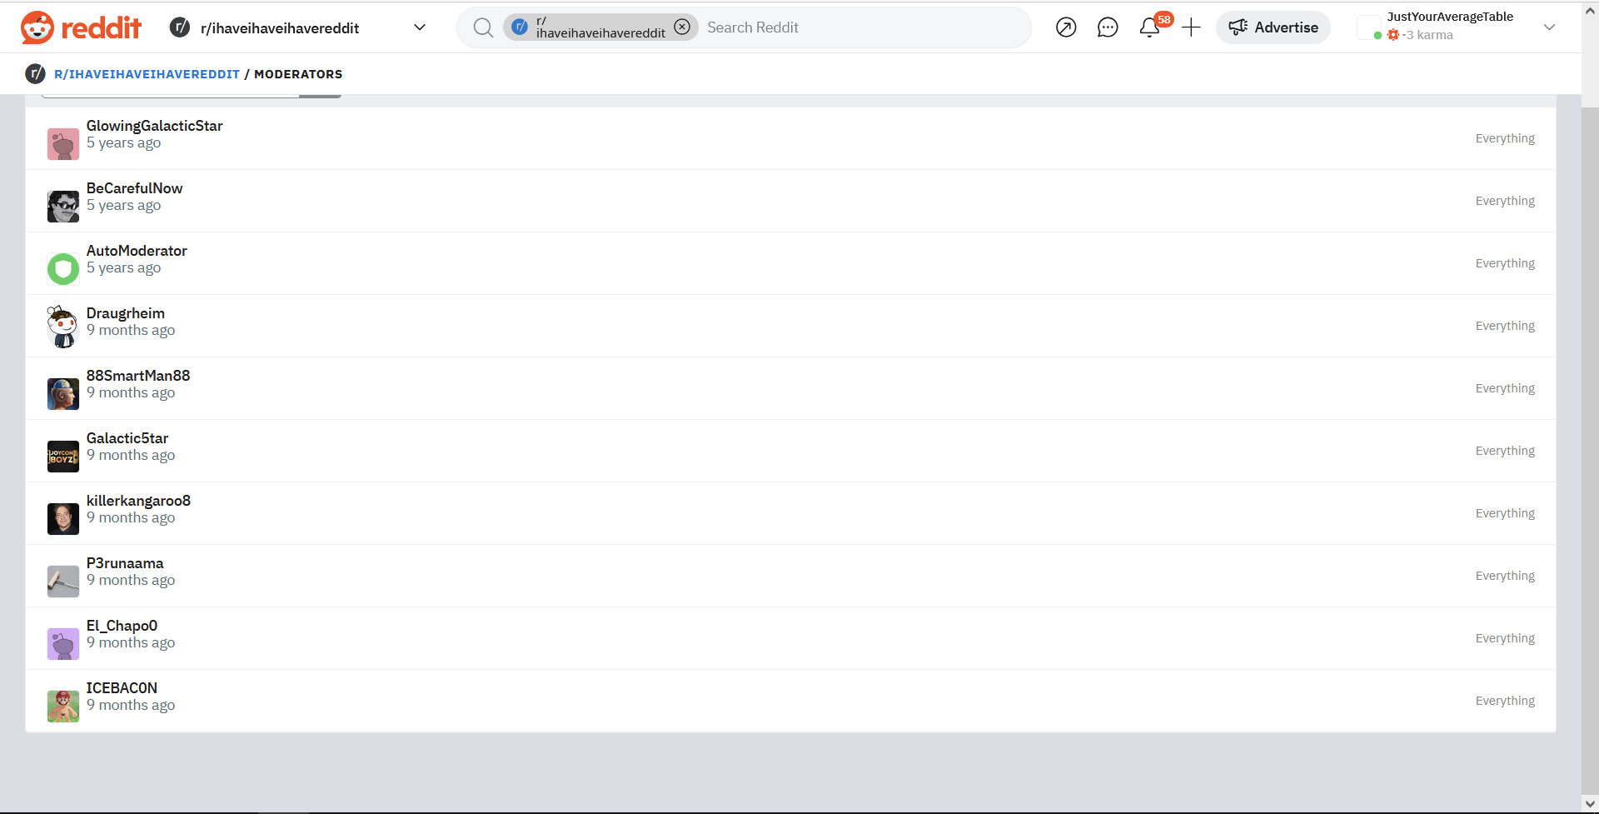Open the Draugrheim moderator profile
The height and width of the screenshot is (814, 1599).
[126, 313]
